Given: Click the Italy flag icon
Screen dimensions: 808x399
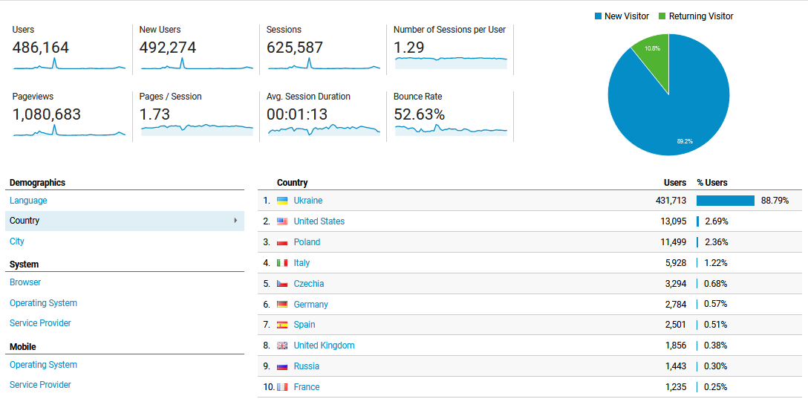Looking at the screenshot, I should 282,263.
